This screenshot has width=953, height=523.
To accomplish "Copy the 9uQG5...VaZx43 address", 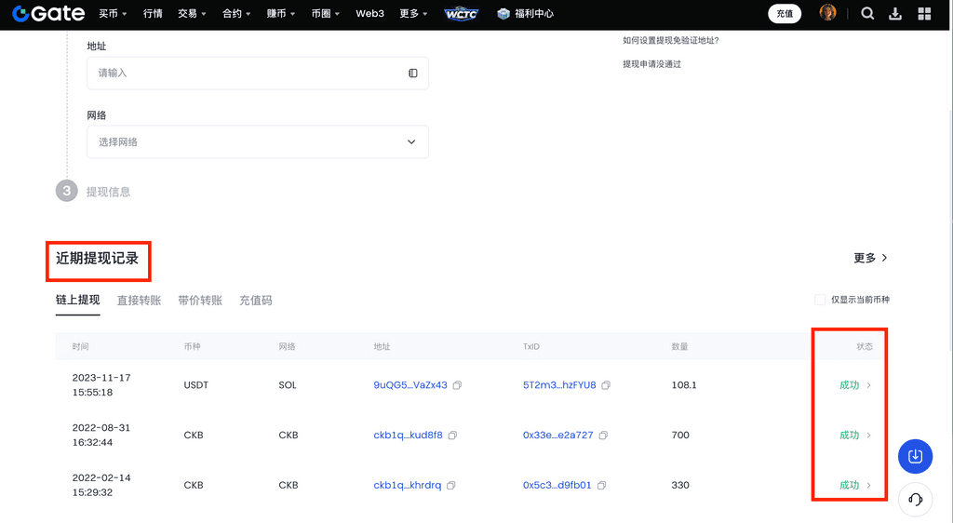I will pos(457,385).
